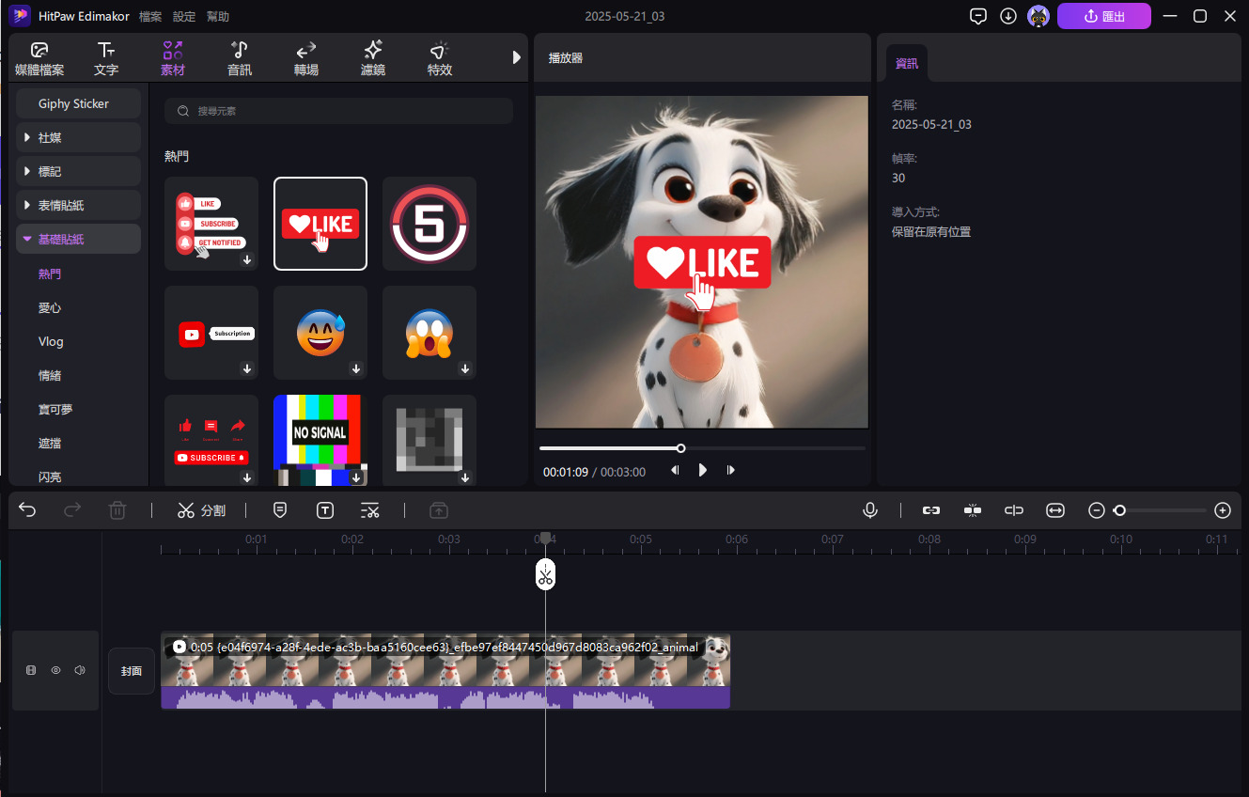1249x797 pixels.
Task: Open the 幫助 help menu
Action: (217, 17)
